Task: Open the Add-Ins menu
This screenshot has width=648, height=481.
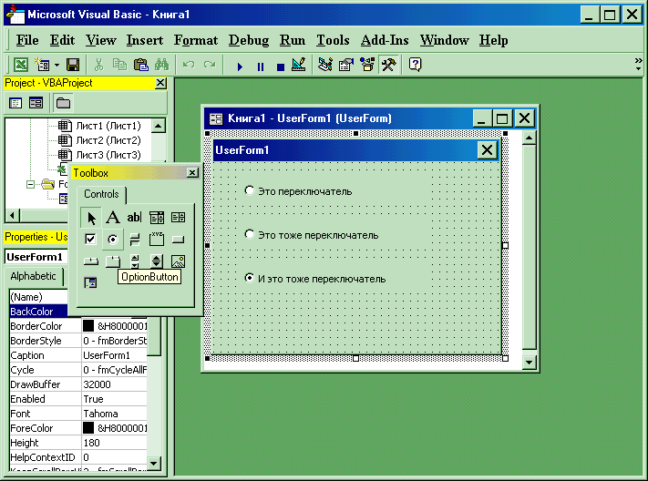Action: tap(385, 40)
